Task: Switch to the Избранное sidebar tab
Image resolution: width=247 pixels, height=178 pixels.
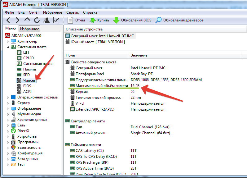Action: (30, 29)
